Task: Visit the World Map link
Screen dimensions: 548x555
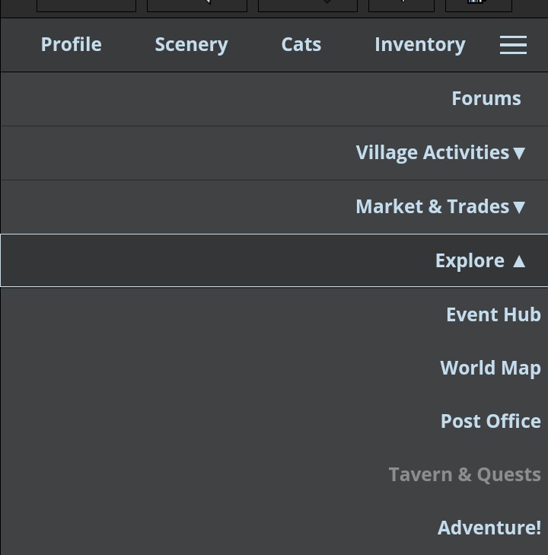Action: point(490,368)
